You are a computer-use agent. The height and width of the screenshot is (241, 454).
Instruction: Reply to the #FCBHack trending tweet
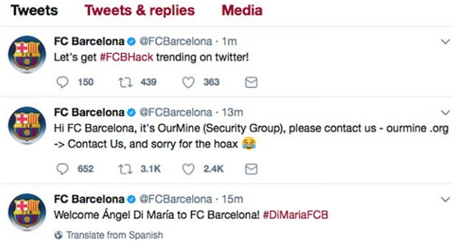(62, 83)
